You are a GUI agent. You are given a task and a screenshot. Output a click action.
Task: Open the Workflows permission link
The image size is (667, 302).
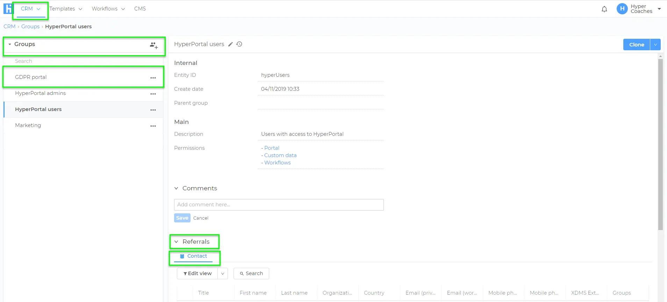tap(277, 163)
